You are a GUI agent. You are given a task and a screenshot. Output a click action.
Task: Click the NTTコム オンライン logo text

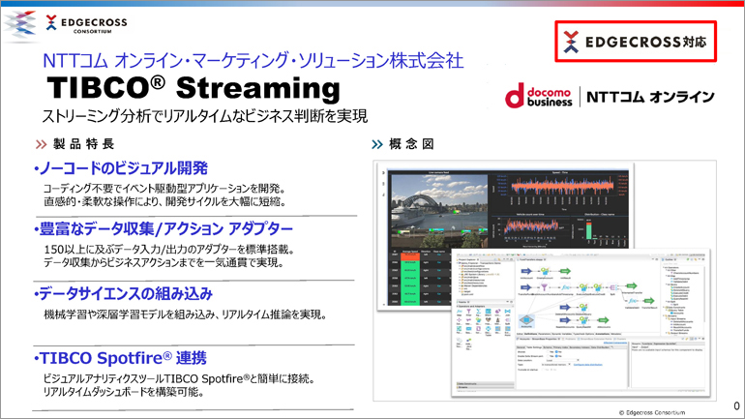click(x=650, y=97)
